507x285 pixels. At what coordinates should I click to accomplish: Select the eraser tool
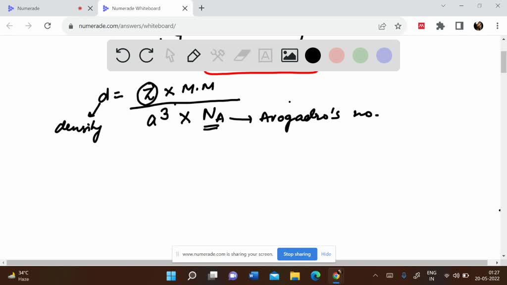click(242, 55)
